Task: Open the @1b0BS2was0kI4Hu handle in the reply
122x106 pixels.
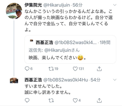Action: pyautogui.click(x=66, y=80)
